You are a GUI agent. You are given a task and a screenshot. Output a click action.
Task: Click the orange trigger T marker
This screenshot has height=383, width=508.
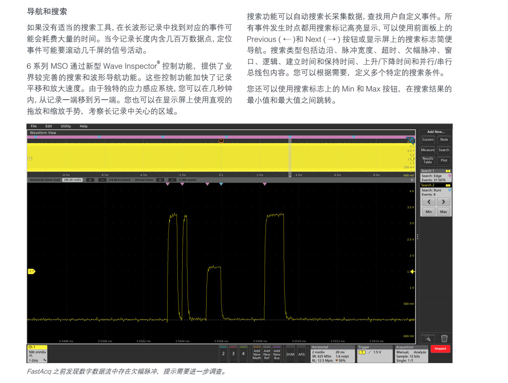click(221, 140)
